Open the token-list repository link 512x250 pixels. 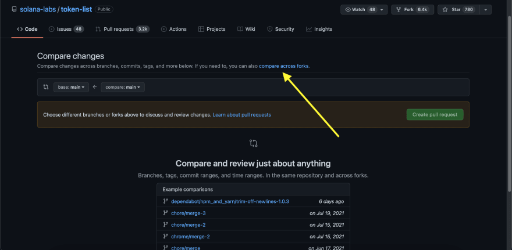pos(76,9)
